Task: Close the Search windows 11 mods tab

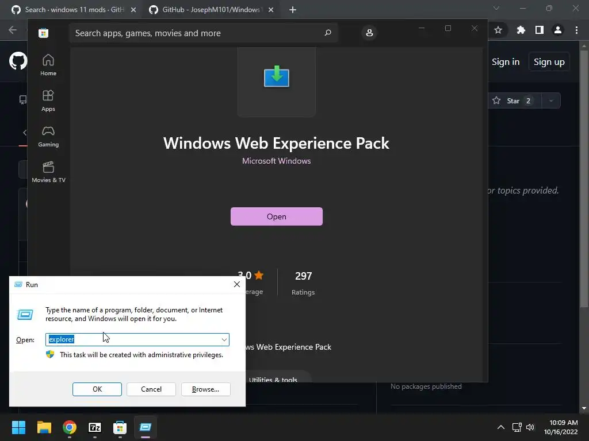Action: [x=133, y=10]
